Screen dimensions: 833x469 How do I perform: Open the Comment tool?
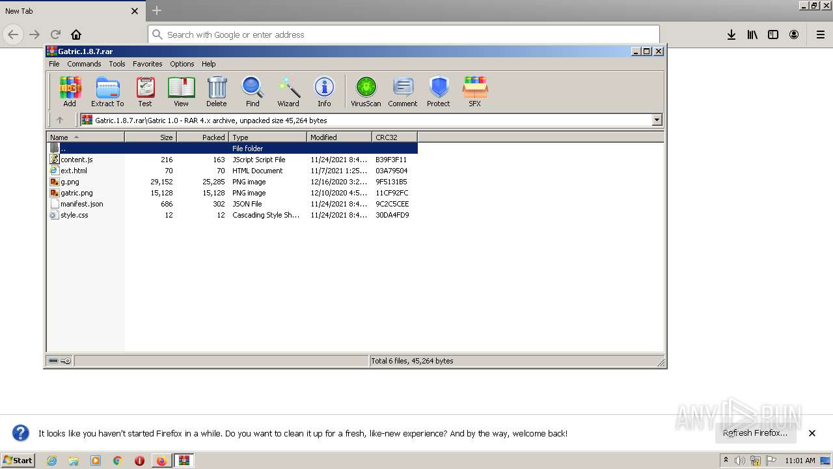[x=403, y=92]
